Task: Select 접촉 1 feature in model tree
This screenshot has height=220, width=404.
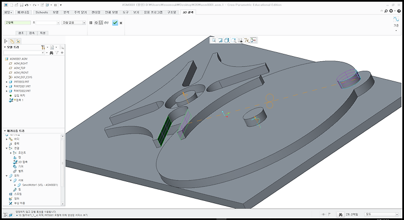Action: (19, 100)
